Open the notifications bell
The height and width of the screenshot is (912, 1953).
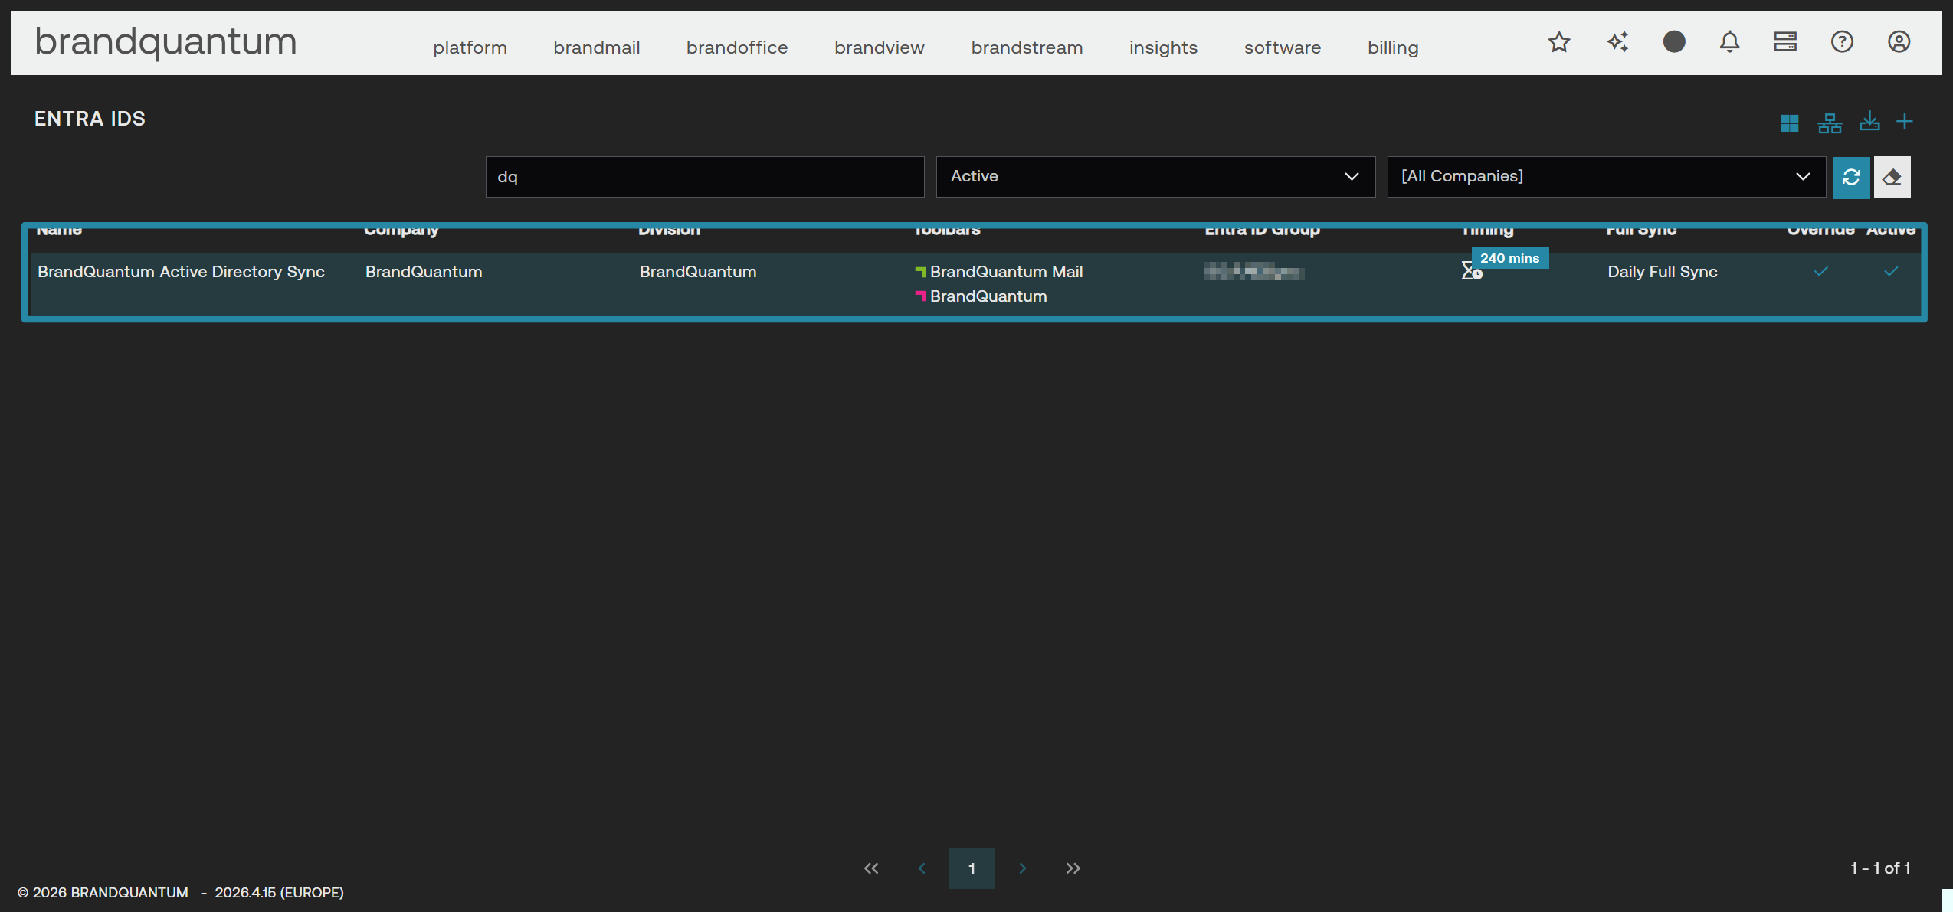pos(1729,42)
